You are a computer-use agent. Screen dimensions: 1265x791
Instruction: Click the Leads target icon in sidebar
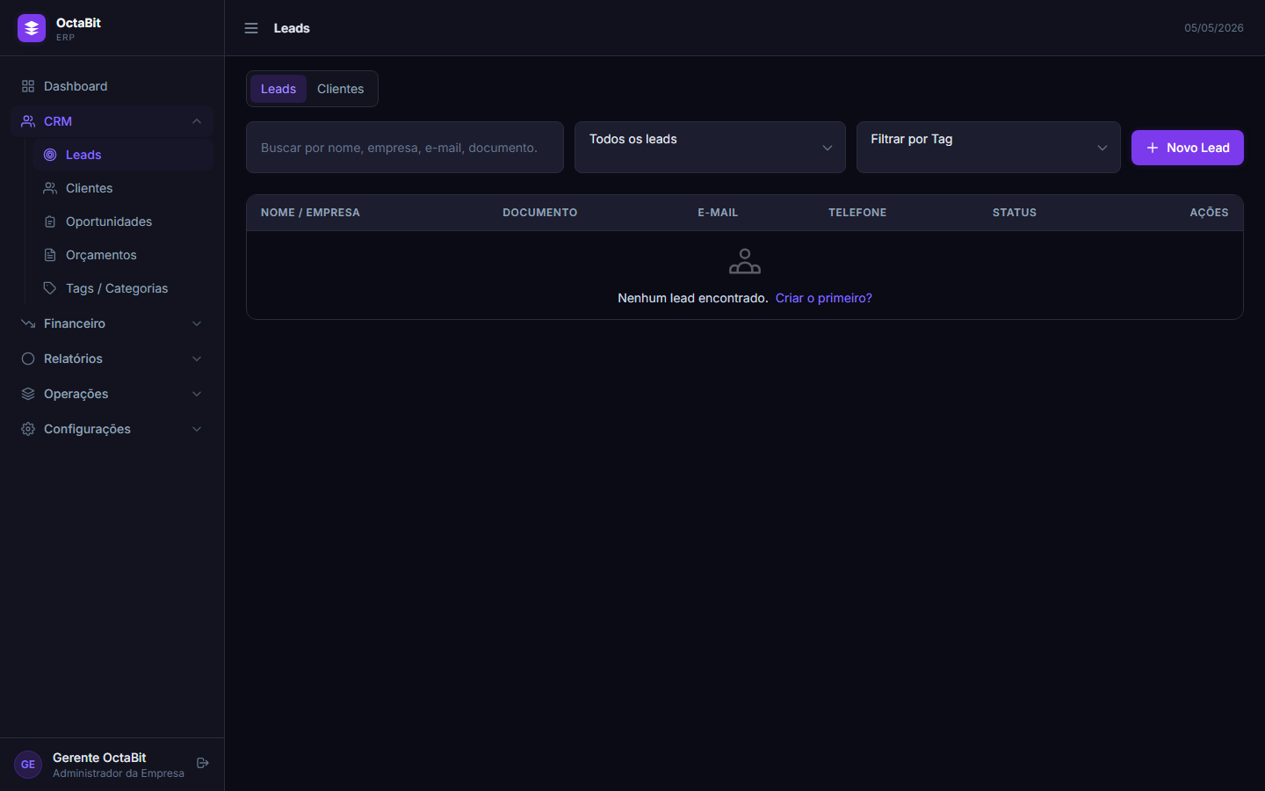[x=50, y=155]
